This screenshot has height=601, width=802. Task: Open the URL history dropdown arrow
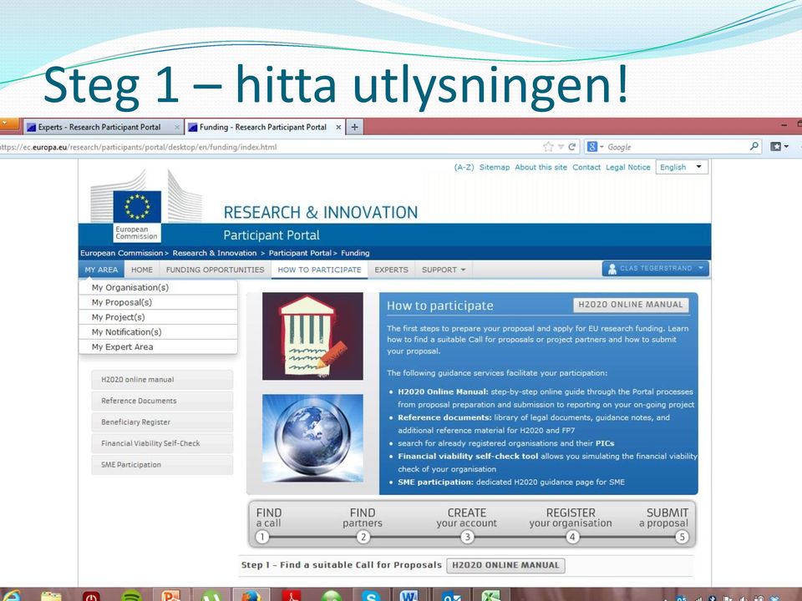(561, 147)
